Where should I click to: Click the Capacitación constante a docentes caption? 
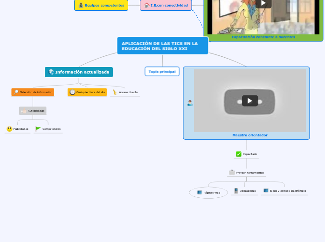click(263, 37)
